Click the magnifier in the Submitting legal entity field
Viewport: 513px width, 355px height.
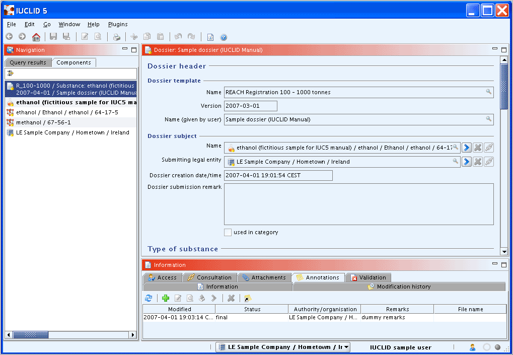[x=456, y=161]
